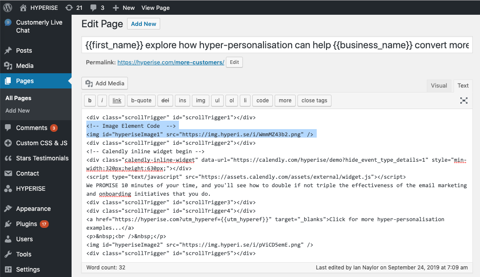The image size is (480, 277).
Task: Click the Add New page button
Action: click(x=143, y=24)
